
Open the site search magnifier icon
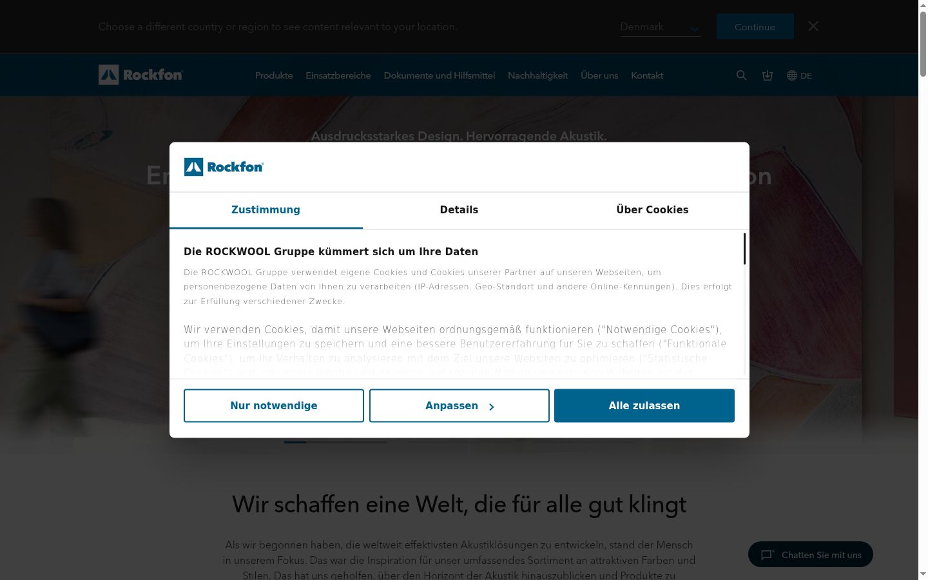[741, 75]
